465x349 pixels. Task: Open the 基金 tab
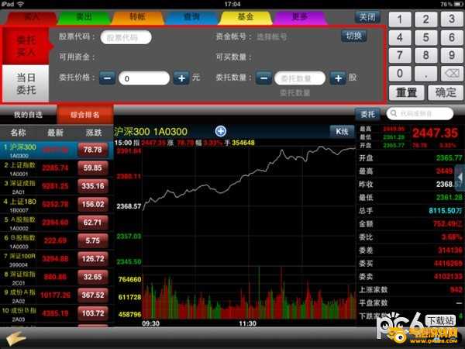(x=246, y=16)
